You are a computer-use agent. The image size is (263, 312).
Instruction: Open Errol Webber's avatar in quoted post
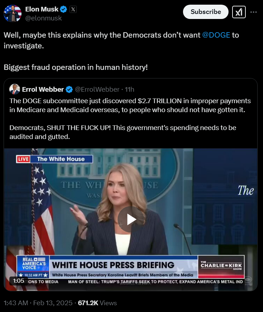15,89
